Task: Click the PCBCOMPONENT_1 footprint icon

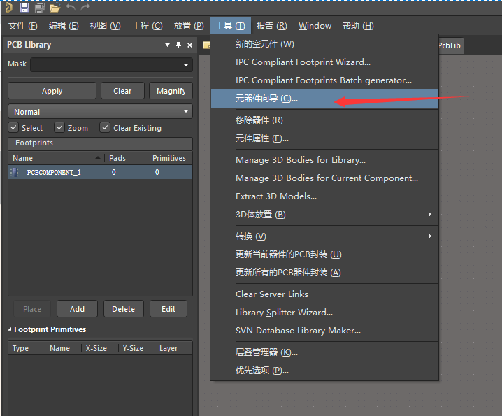Action: [x=14, y=172]
